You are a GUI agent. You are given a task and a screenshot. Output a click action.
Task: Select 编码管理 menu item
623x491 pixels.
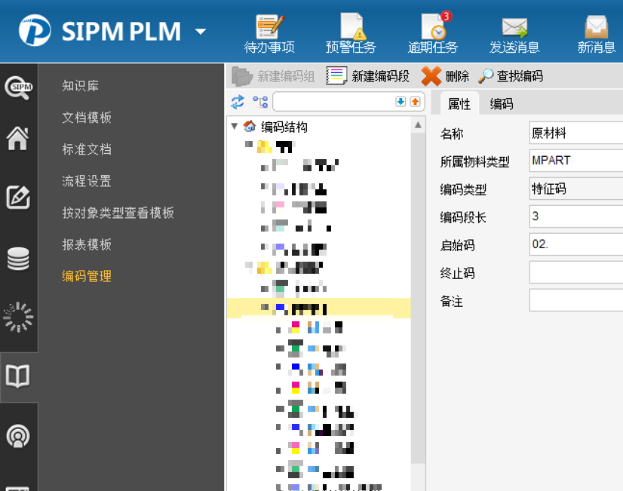point(87,276)
